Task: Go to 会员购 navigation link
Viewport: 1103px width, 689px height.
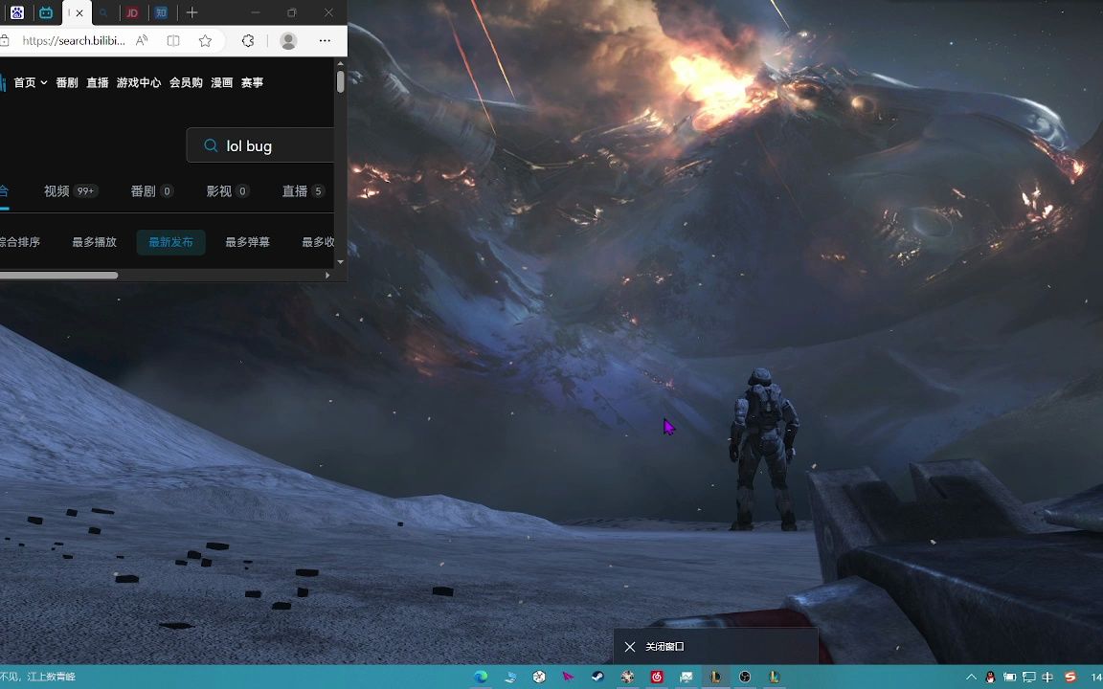Action: coord(186,83)
